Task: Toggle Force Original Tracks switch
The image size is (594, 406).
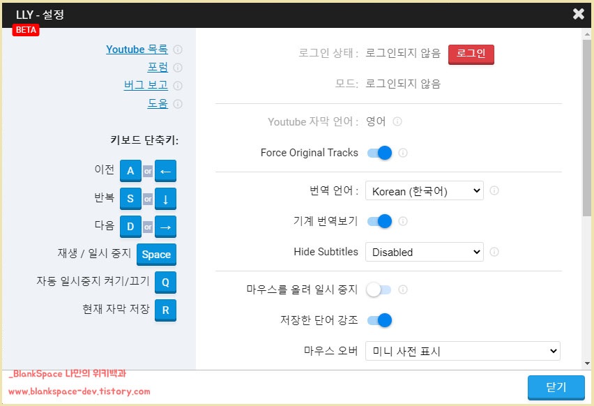Action: click(x=379, y=153)
